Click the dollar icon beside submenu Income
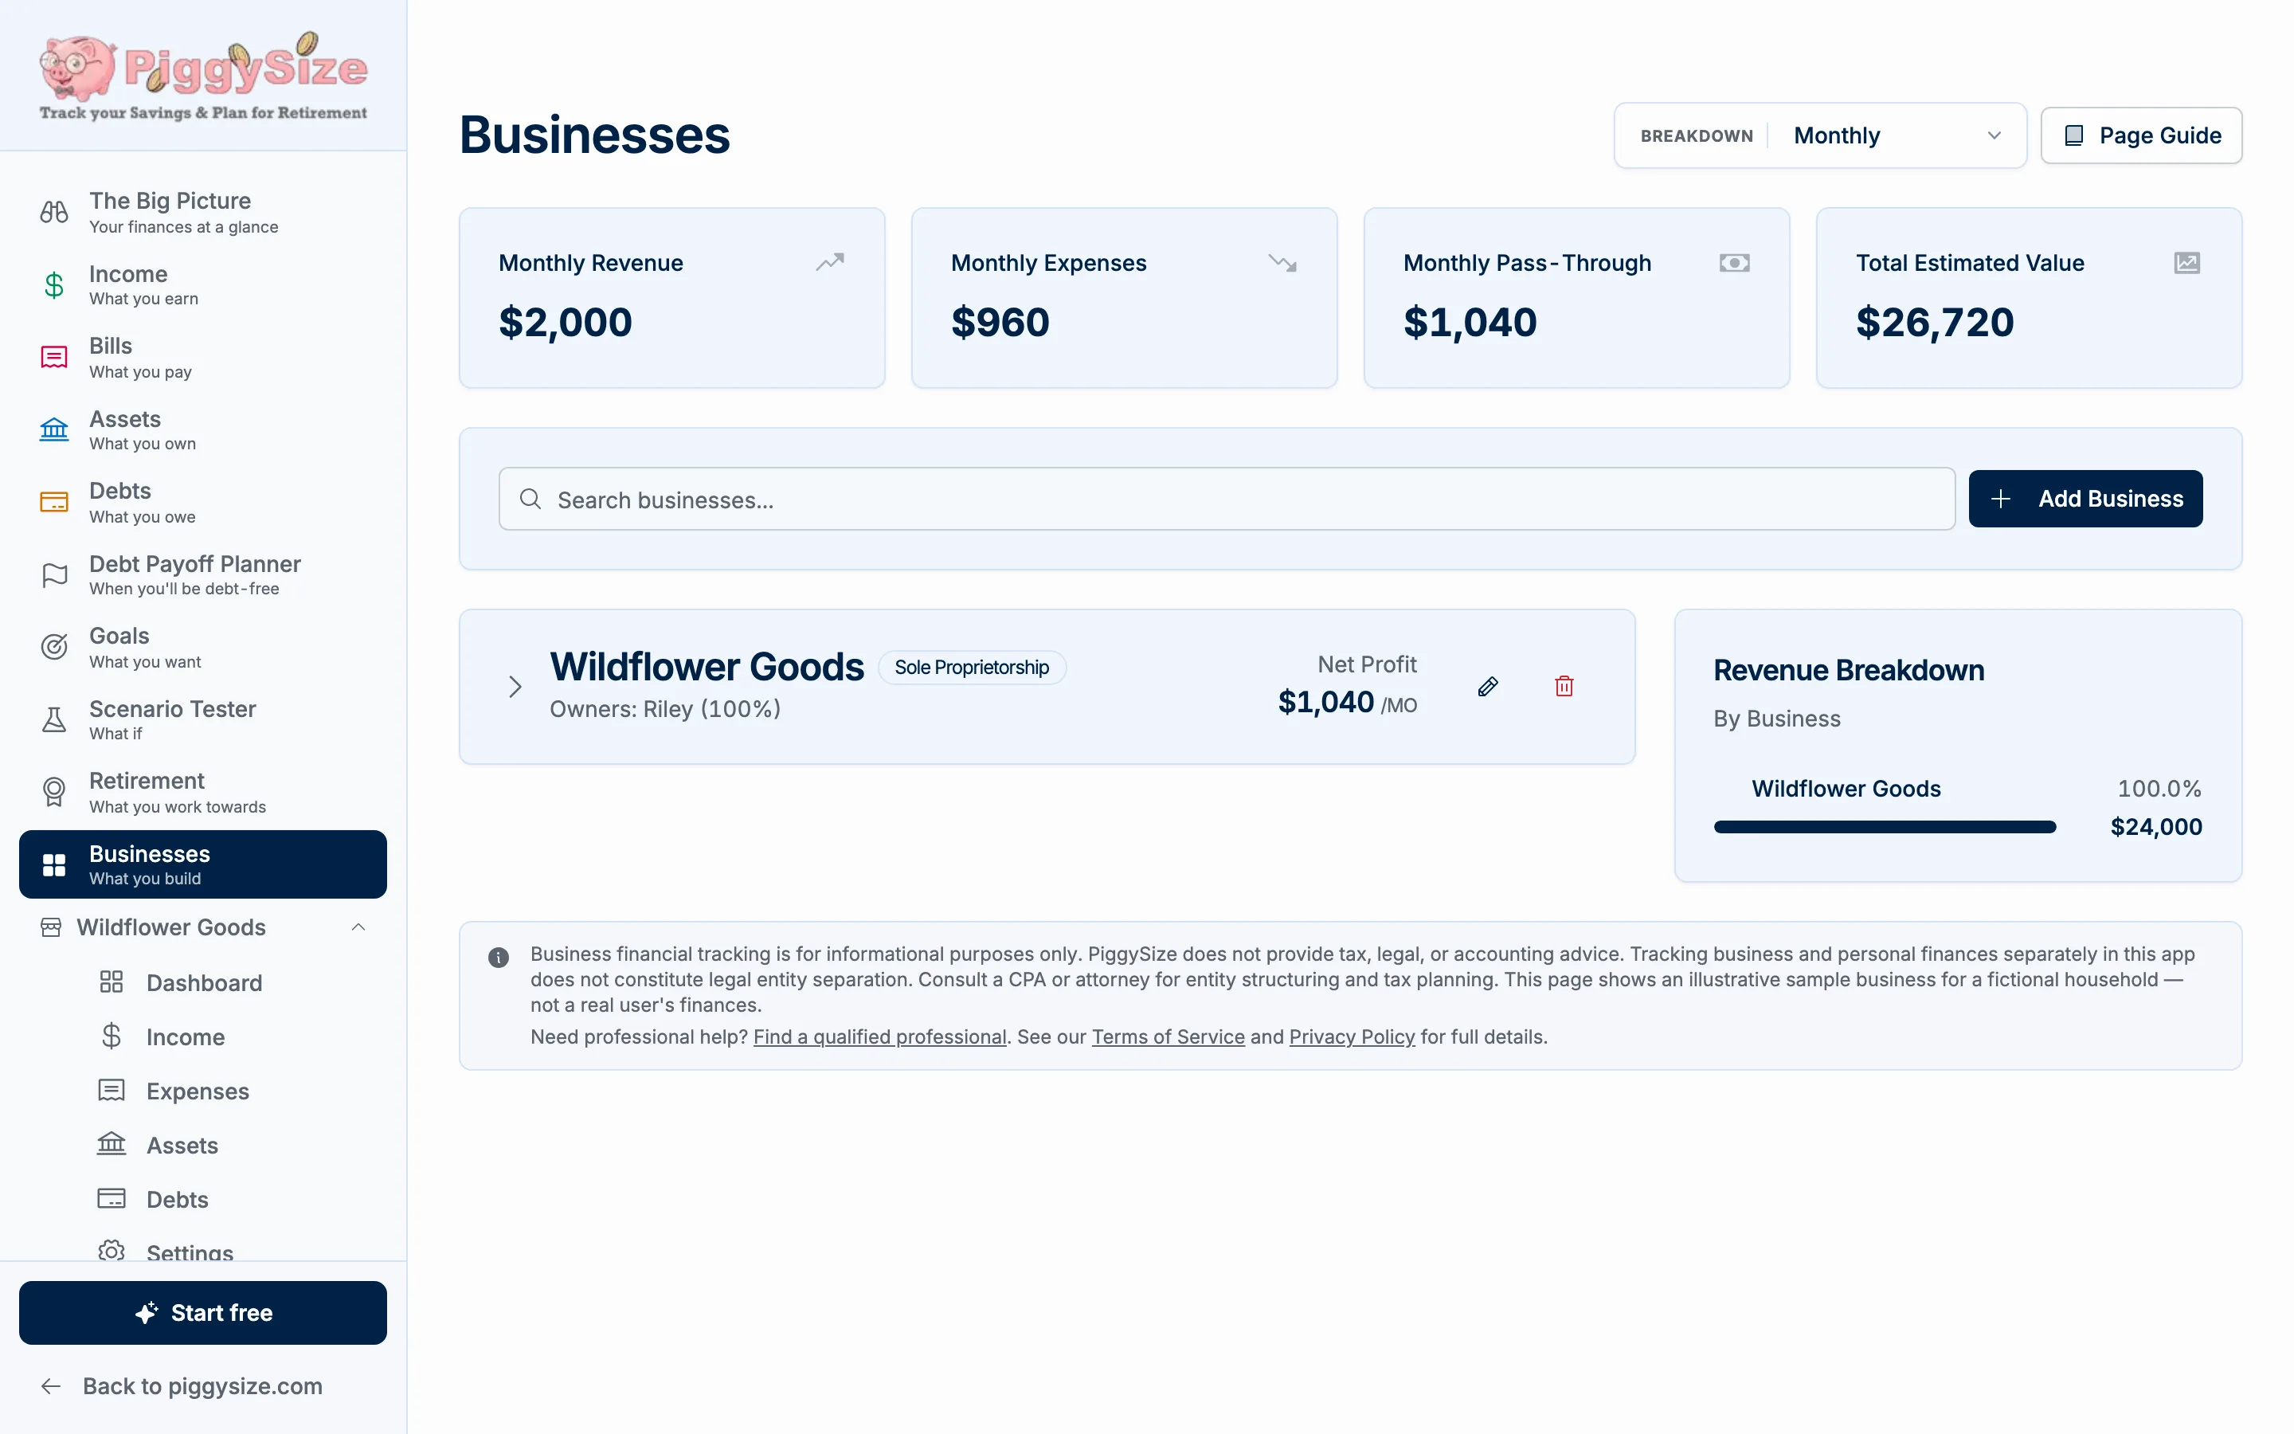The width and height of the screenshot is (2294, 1434). click(x=111, y=1036)
